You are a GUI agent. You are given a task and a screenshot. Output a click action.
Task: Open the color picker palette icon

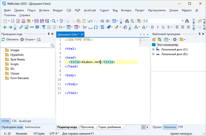point(125,27)
